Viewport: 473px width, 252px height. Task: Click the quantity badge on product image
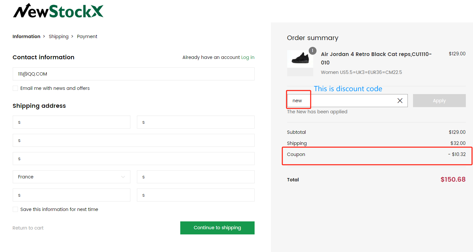pyautogui.click(x=312, y=51)
